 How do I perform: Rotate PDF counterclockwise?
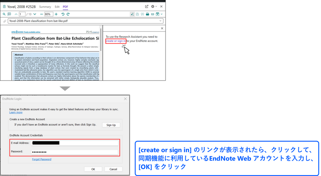tap(63, 14)
